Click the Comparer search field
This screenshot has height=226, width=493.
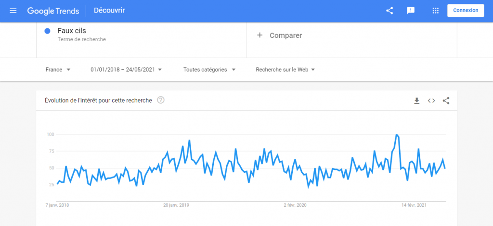286,36
